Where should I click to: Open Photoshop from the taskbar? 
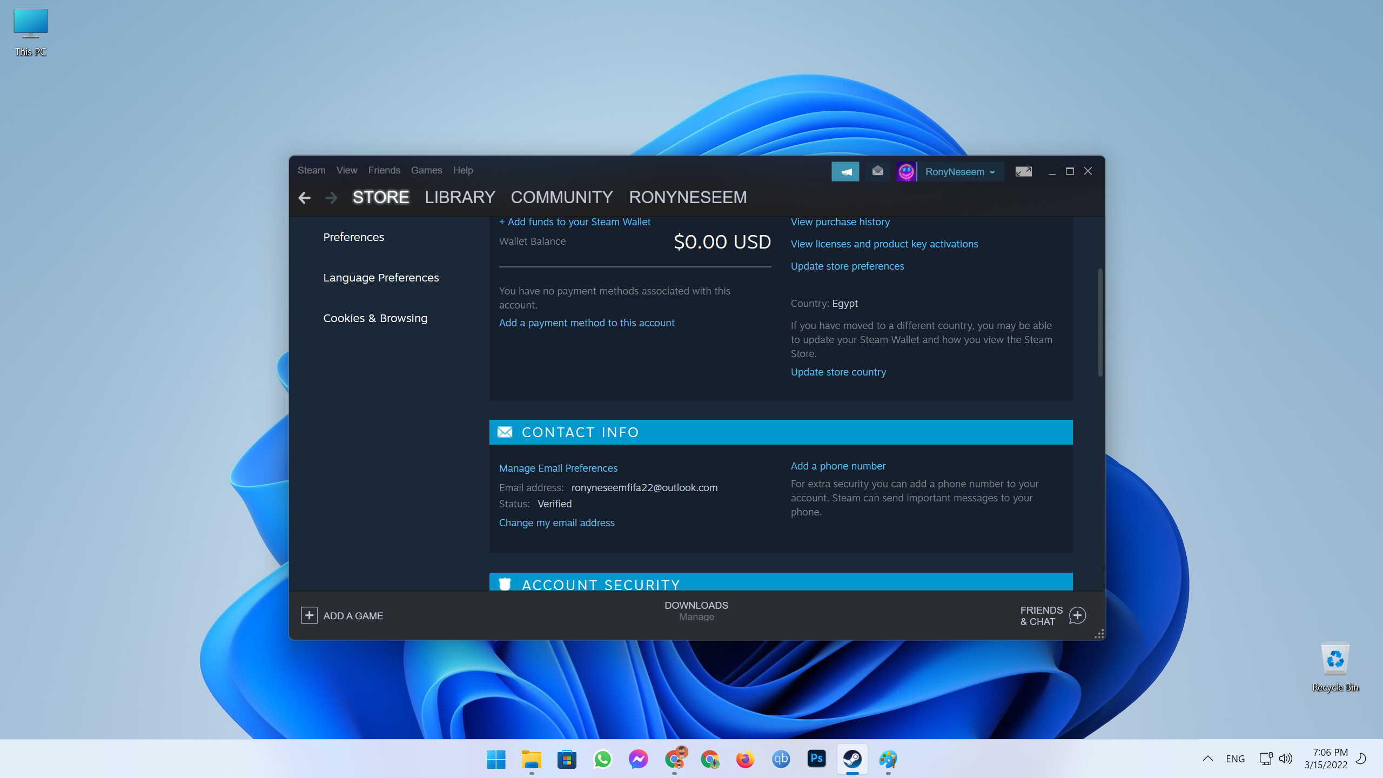point(817,759)
